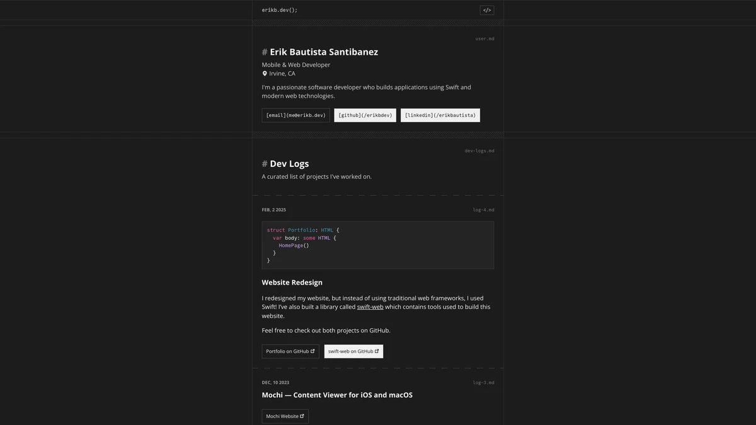The height and width of the screenshot is (425, 756).
Task: Select the Website Redesign heading
Action: (x=292, y=283)
